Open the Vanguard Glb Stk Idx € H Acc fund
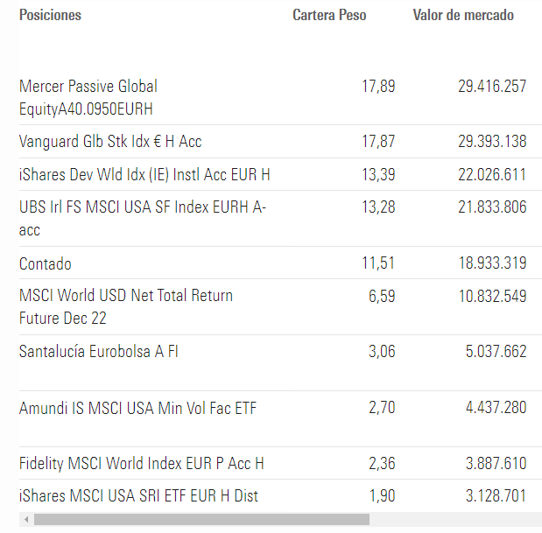The width and height of the screenshot is (542, 533). click(x=110, y=141)
